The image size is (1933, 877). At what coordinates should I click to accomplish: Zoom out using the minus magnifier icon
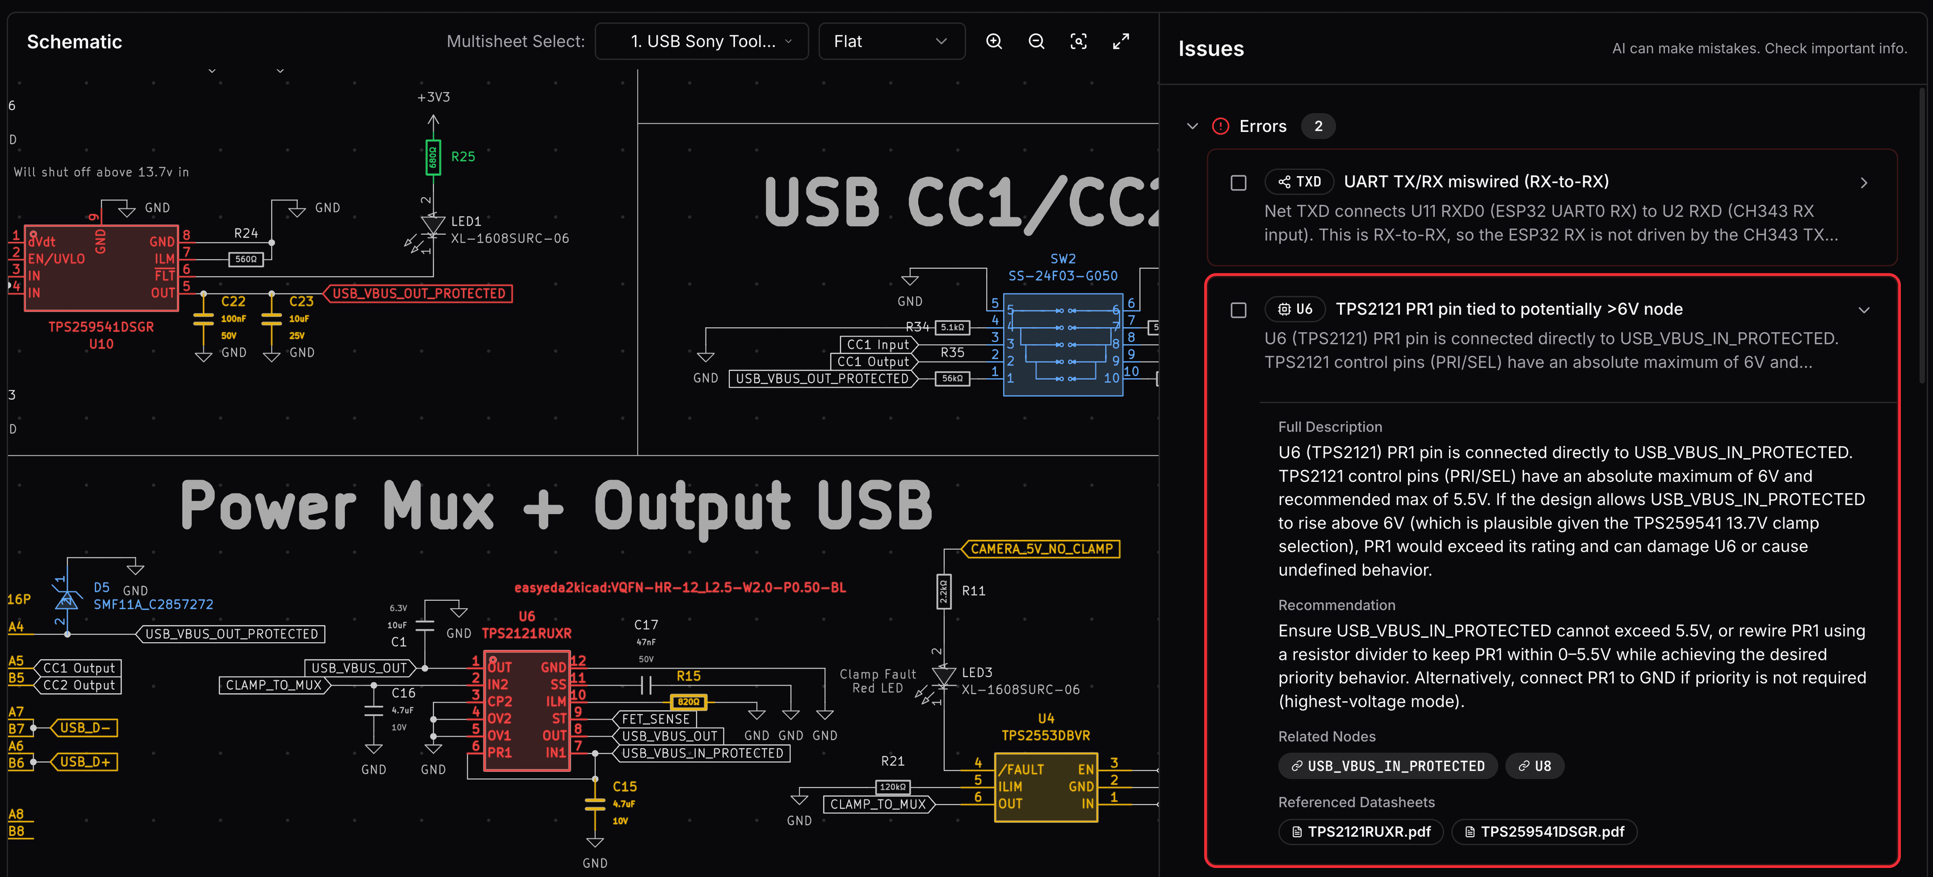coord(1036,41)
